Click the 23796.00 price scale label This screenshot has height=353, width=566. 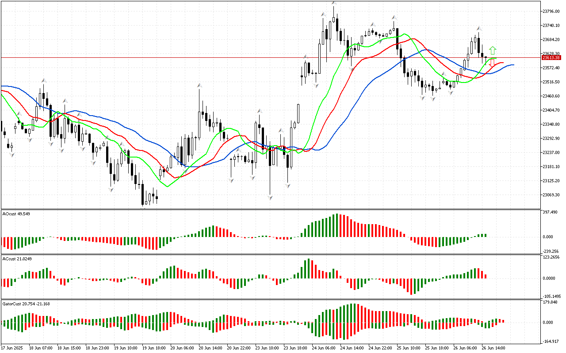pyautogui.click(x=551, y=11)
